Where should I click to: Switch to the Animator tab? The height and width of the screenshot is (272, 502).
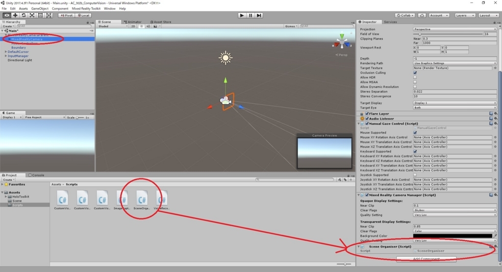(132, 22)
